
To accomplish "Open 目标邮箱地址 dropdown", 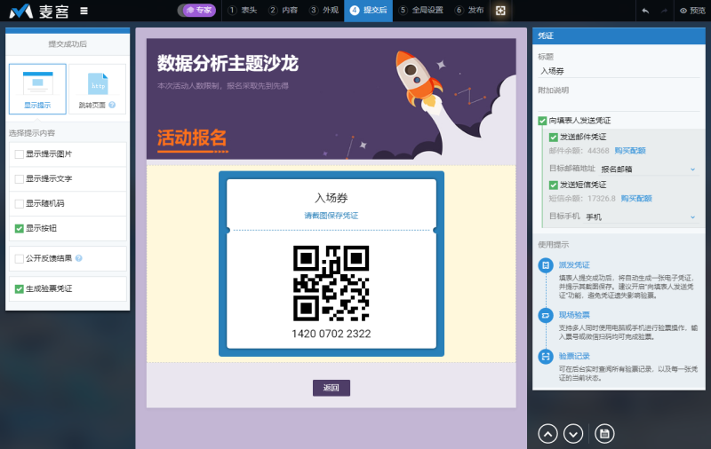I will click(649, 169).
